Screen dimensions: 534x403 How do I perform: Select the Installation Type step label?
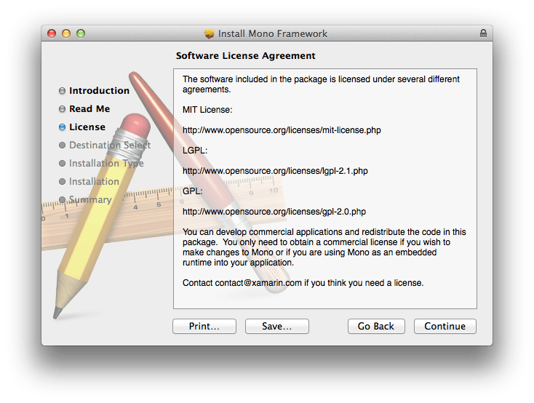106,164
